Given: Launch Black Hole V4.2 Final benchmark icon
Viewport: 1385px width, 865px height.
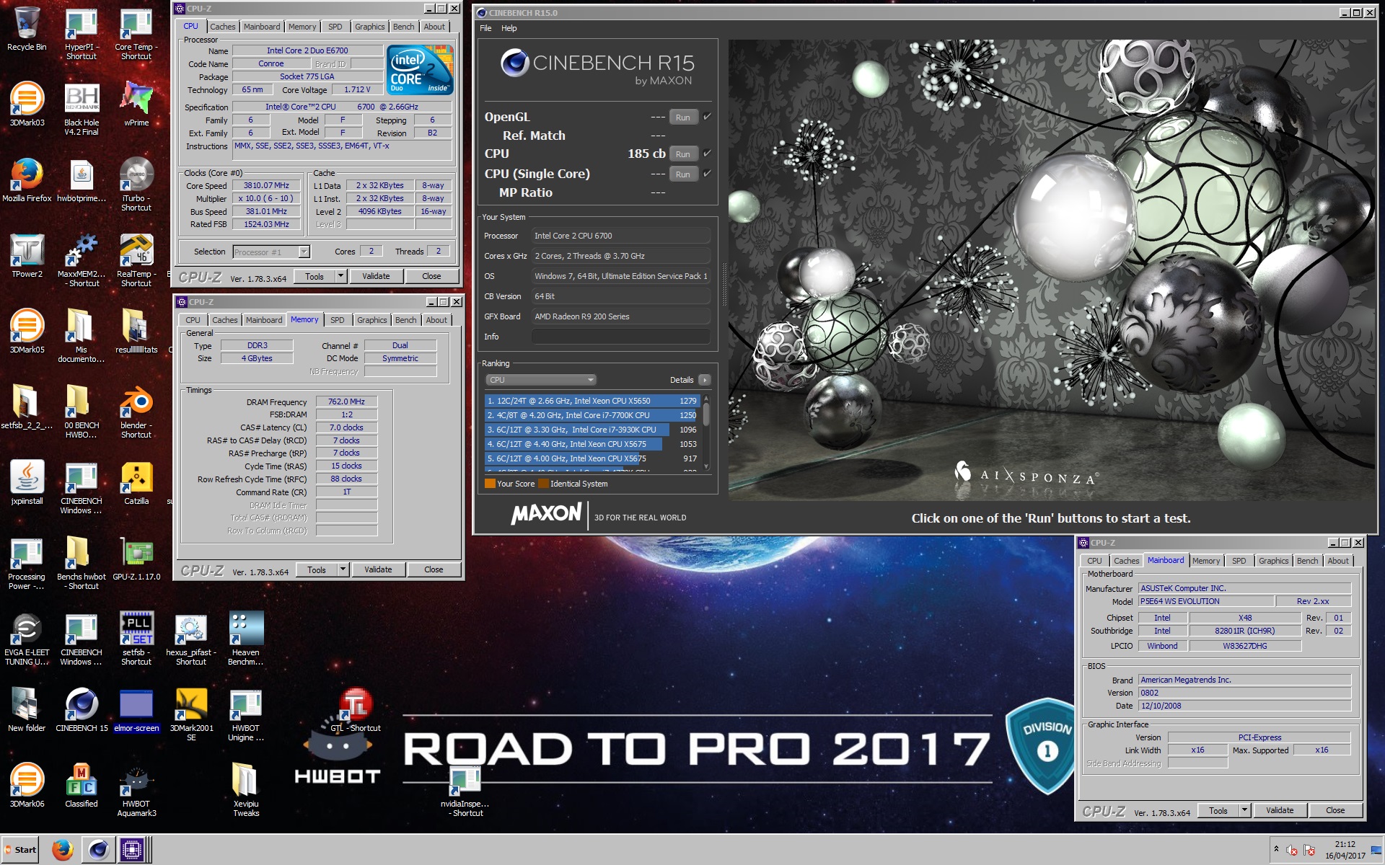Looking at the screenshot, I should coord(82,99).
